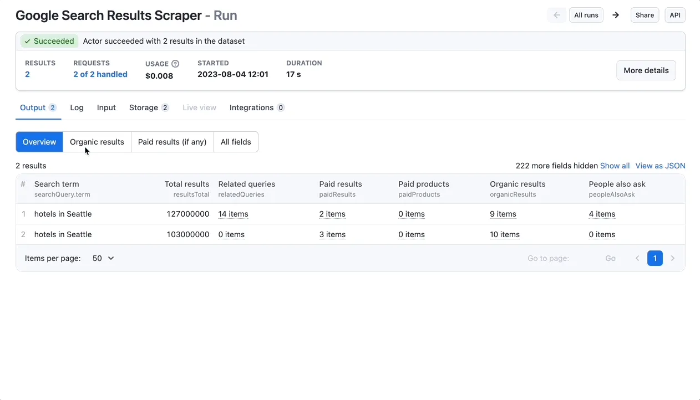Open 10 items under Organic results

(x=505, y=234)
